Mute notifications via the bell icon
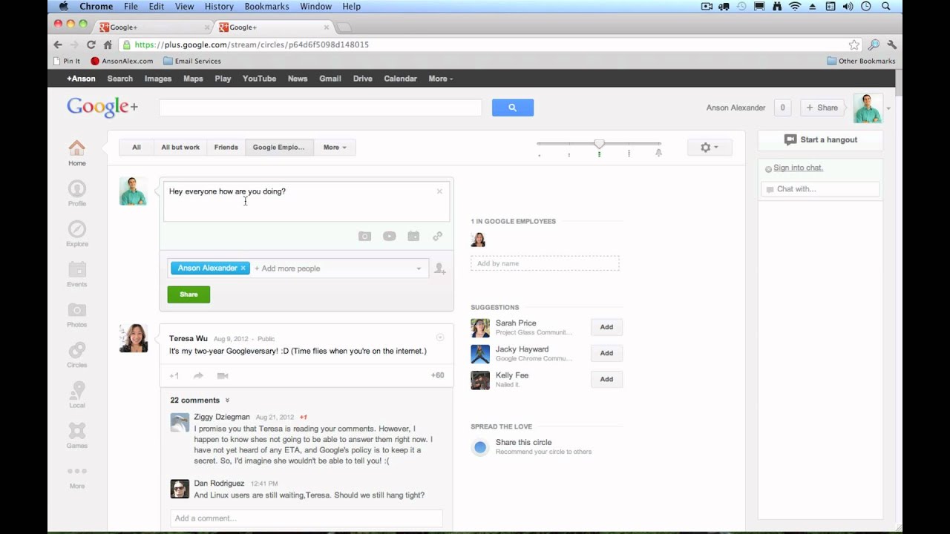The height and width of the screenshot is (534, 950). point(659,151)
